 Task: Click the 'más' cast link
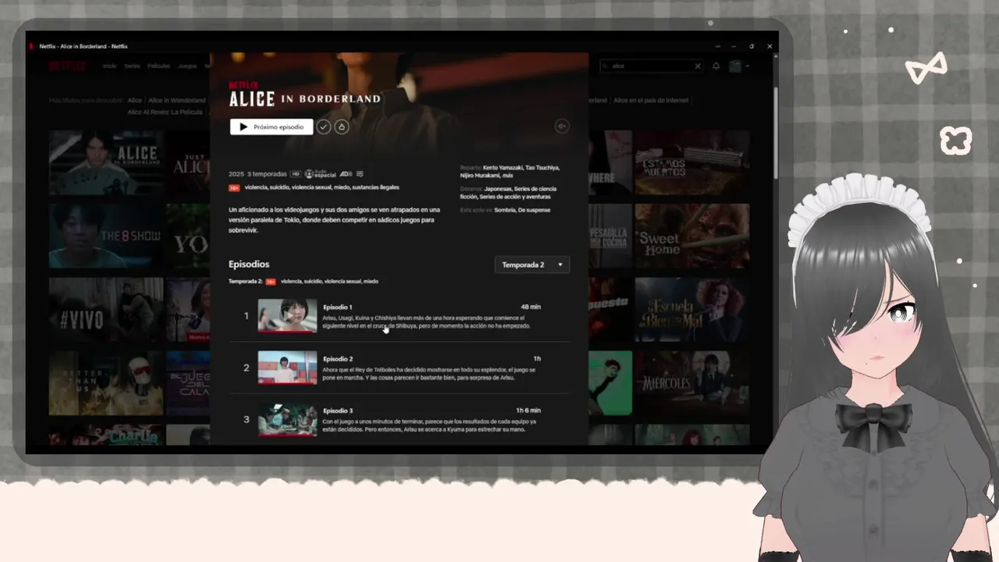point(508,176)
